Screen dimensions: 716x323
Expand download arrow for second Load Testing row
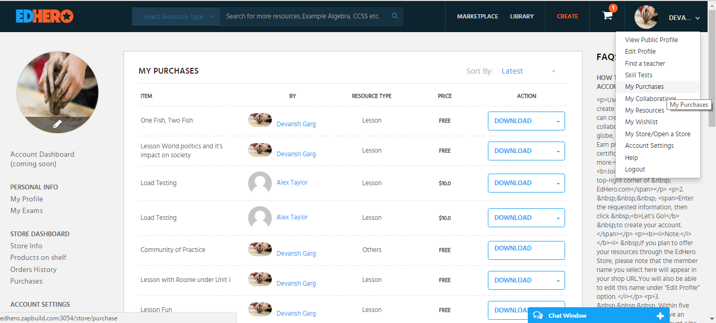coord(558,218)
